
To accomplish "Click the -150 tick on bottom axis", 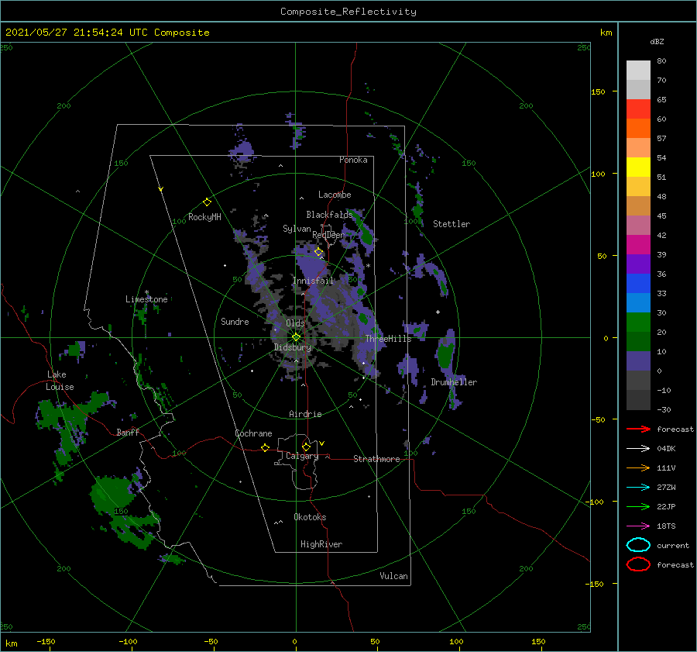I will click(46, 641).
